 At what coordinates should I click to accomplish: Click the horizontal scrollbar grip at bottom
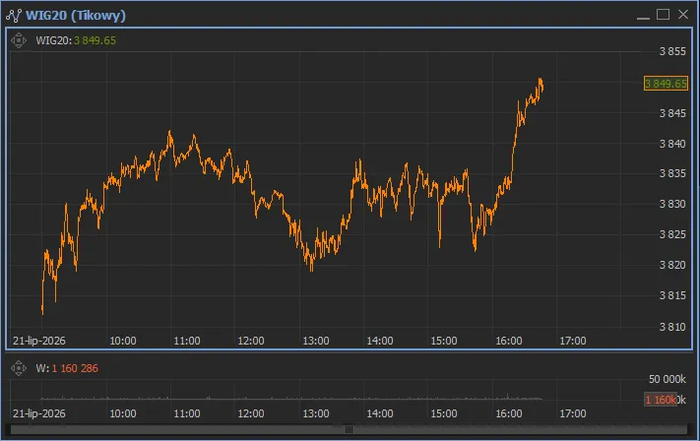[x=349, y=430]
